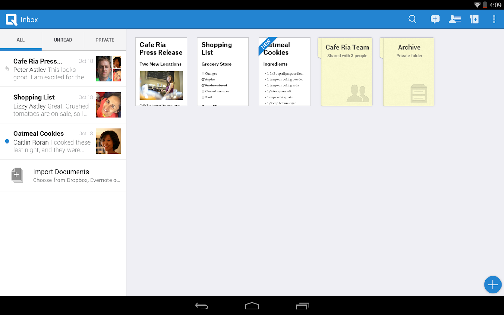Uncheck the Apples grocery item

(x=203, y=79)
